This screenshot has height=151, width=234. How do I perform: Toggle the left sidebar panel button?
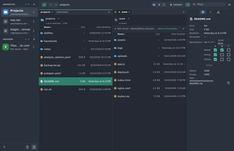click(x=44, y=5)
